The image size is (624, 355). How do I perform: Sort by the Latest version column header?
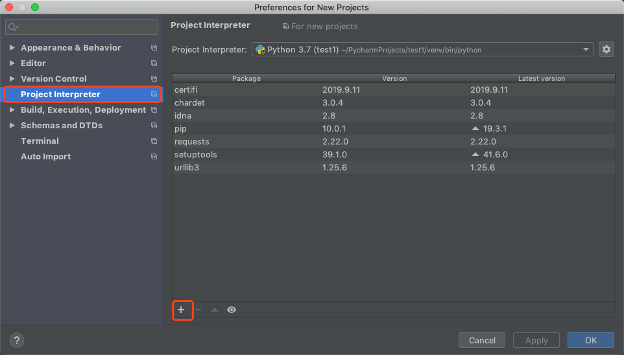542,78
